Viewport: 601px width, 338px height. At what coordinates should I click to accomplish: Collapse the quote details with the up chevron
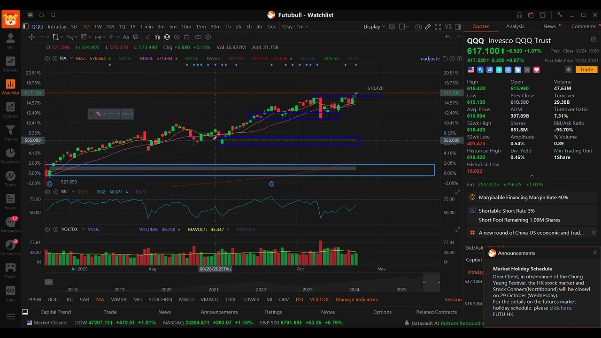click(x=532, y=176)
